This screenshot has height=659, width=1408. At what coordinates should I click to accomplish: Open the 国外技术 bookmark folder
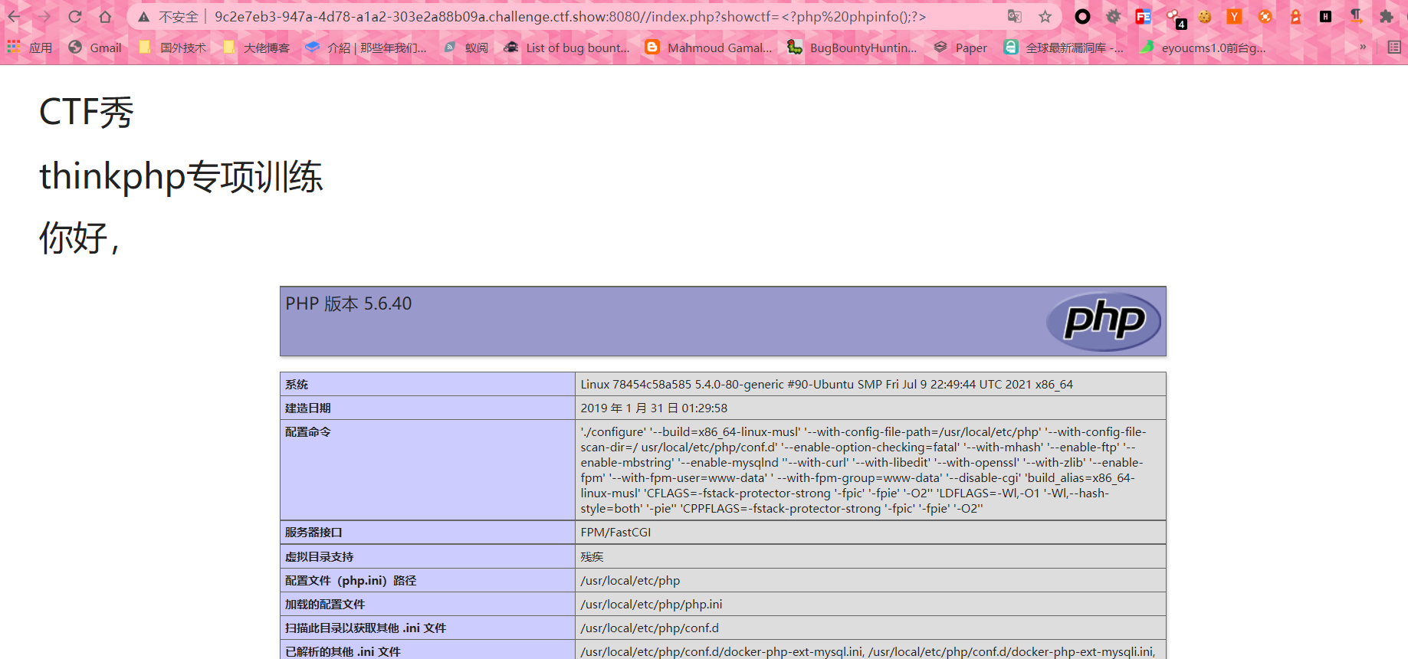(172, 48)
